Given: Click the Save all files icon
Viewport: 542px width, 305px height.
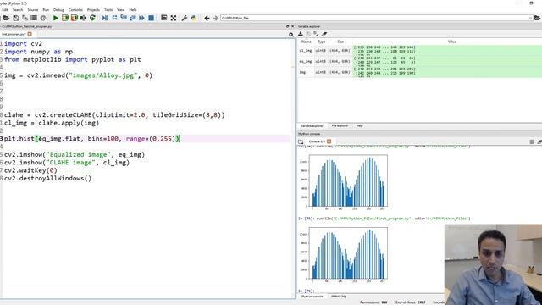Looking at the screenshot, I should [x=25, y=18].
